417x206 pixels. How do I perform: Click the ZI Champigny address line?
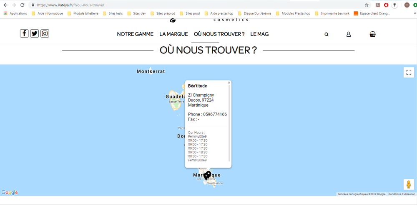201,95
